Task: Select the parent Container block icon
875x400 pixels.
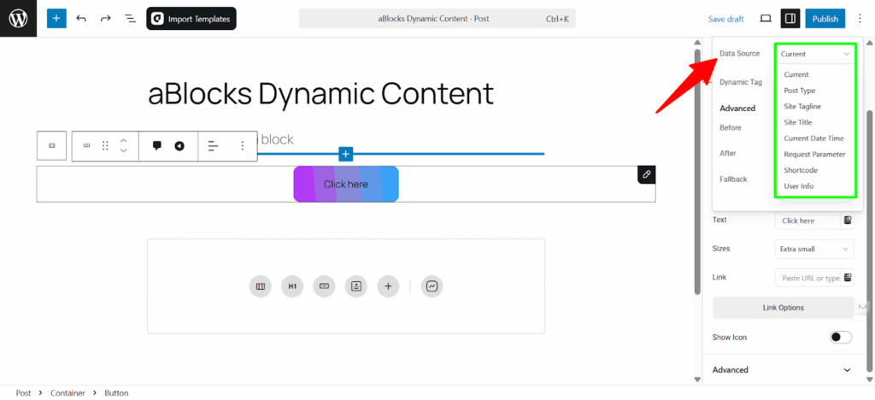Action: click(x=52, y=145)
